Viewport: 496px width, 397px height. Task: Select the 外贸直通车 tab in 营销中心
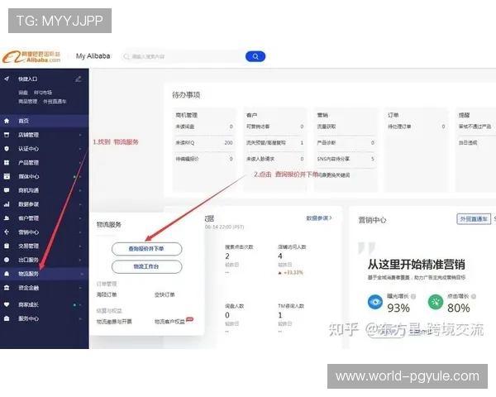[474, 219]
